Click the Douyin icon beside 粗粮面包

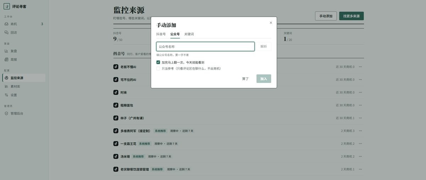(x=116, y=105)
